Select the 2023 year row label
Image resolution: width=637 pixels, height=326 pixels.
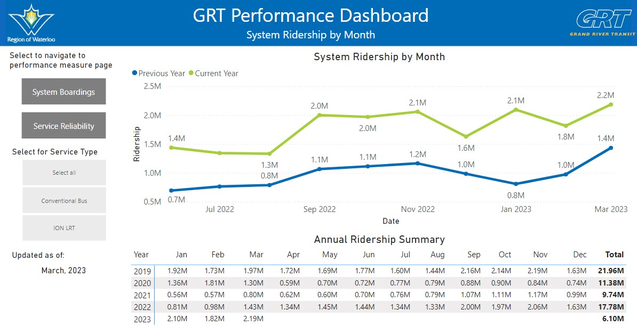point(142,319)
